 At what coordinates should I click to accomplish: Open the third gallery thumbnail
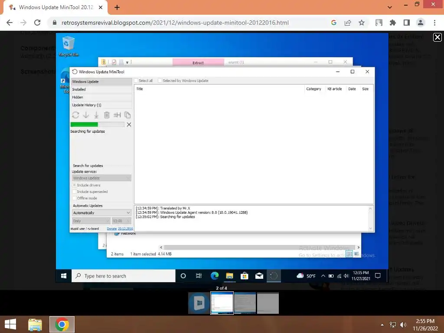tap(245, 303)
